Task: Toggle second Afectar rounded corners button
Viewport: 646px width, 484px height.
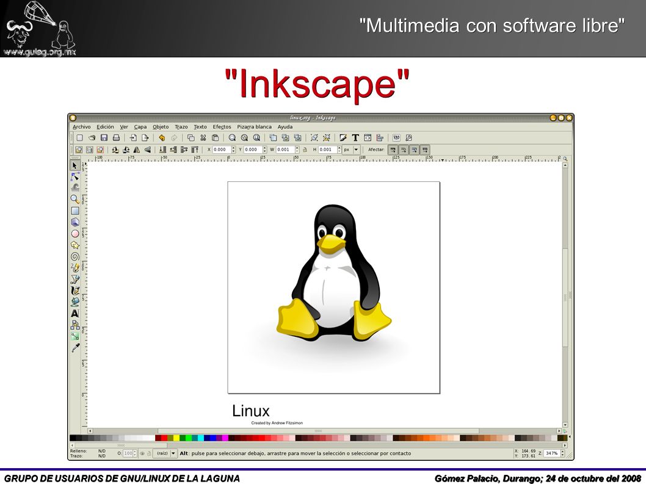Action: point(404,150)
